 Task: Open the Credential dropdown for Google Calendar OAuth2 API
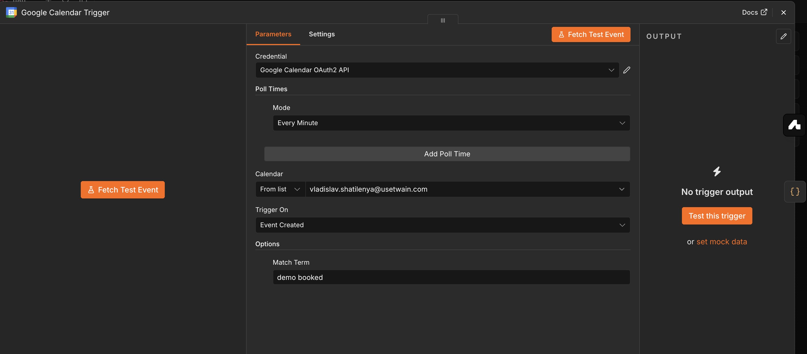437,70
